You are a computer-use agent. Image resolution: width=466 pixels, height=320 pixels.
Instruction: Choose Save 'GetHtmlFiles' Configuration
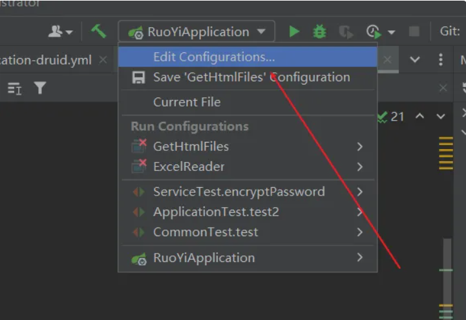(248, 77)
